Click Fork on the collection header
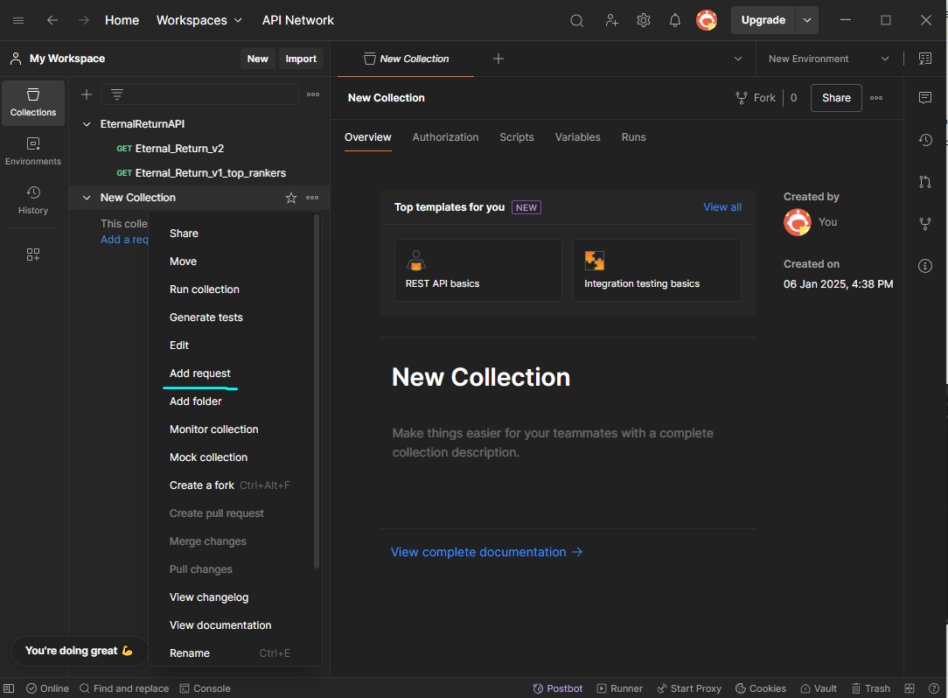The height and width of the screenshot is (698, 948). coord(755,98)
